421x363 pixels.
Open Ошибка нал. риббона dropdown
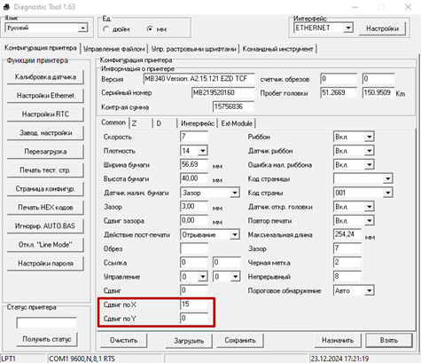(x=370, y=165)
